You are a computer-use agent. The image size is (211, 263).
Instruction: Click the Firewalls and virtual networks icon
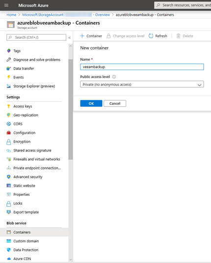pos(8,159)
